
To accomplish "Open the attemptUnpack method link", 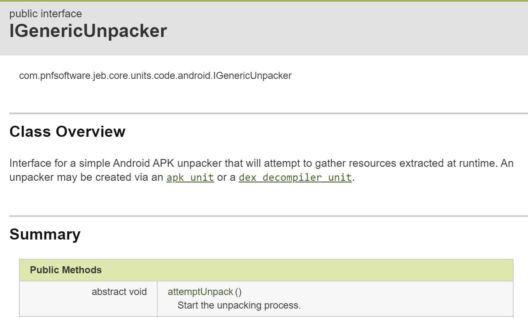I will (200, 292).
